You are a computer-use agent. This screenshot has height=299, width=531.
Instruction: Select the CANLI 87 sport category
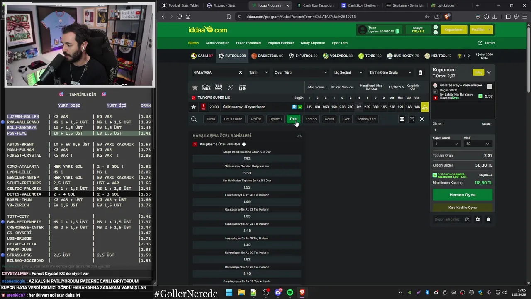pos(202,56)
